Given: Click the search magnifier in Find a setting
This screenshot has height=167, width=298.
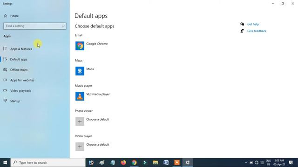Looking at the screenshot, I should click(x=63, y=26).
